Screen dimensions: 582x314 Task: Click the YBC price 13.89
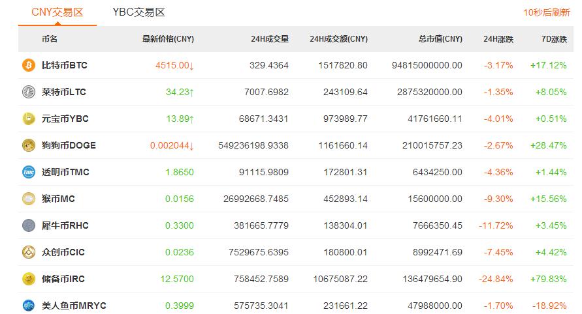(x=180, y=119)
